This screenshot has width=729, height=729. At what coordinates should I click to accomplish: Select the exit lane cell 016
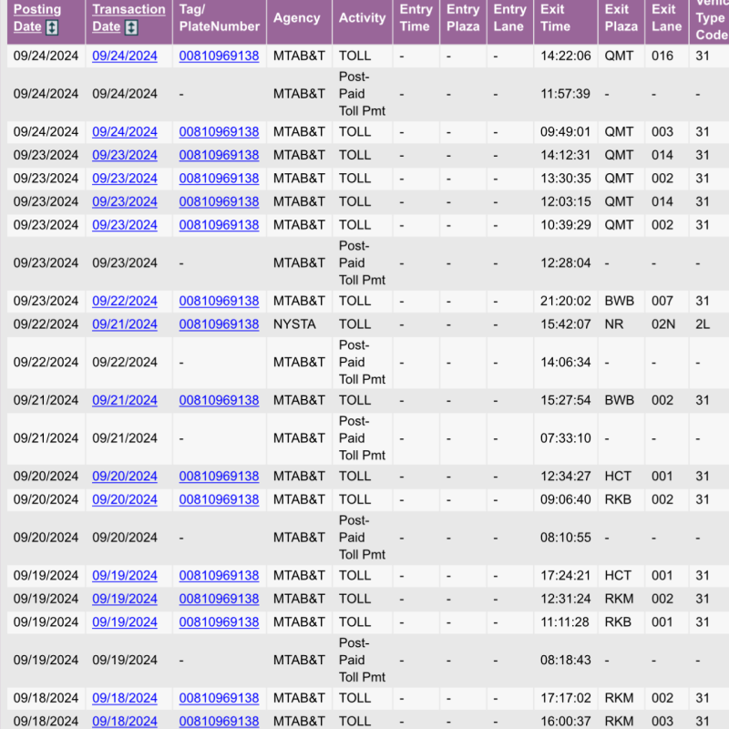click(x=667, y=56)
